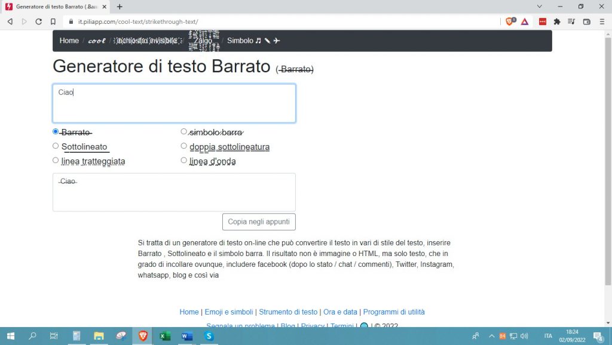Viewport: 612px width, 345px height.
Task: Click the Copia negli appunti button
Action: [x=259, y=221]
